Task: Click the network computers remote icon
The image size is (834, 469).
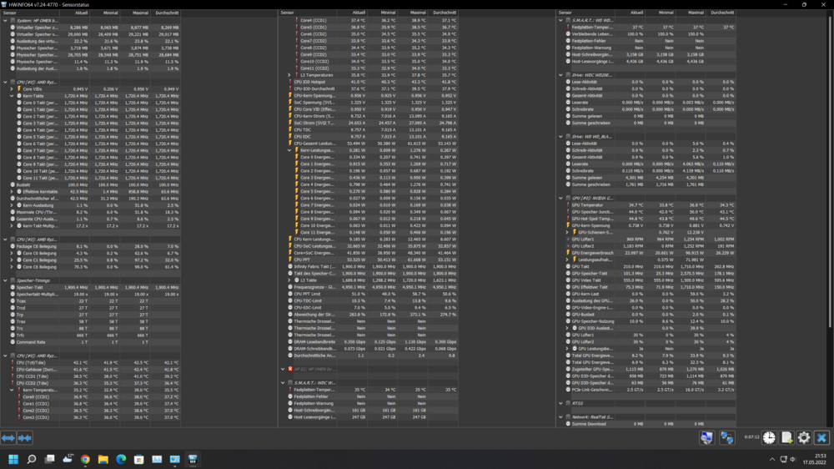Action: [726, 438]
